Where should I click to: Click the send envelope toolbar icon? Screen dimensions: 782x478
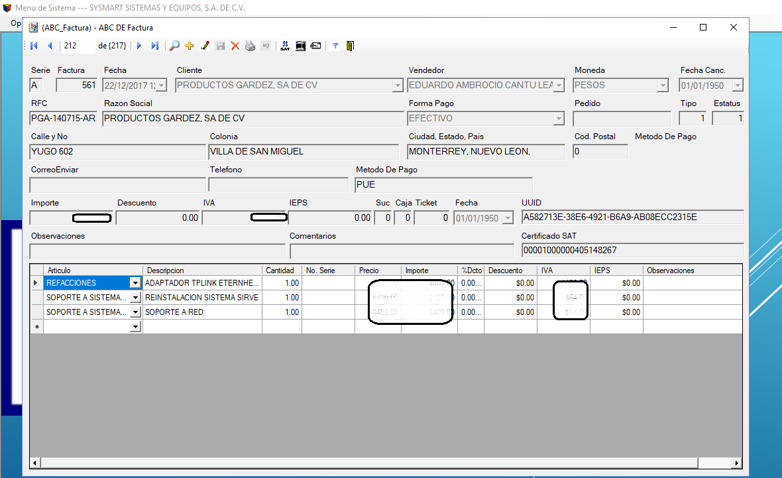pyautogui.click(x=315, y=46)
